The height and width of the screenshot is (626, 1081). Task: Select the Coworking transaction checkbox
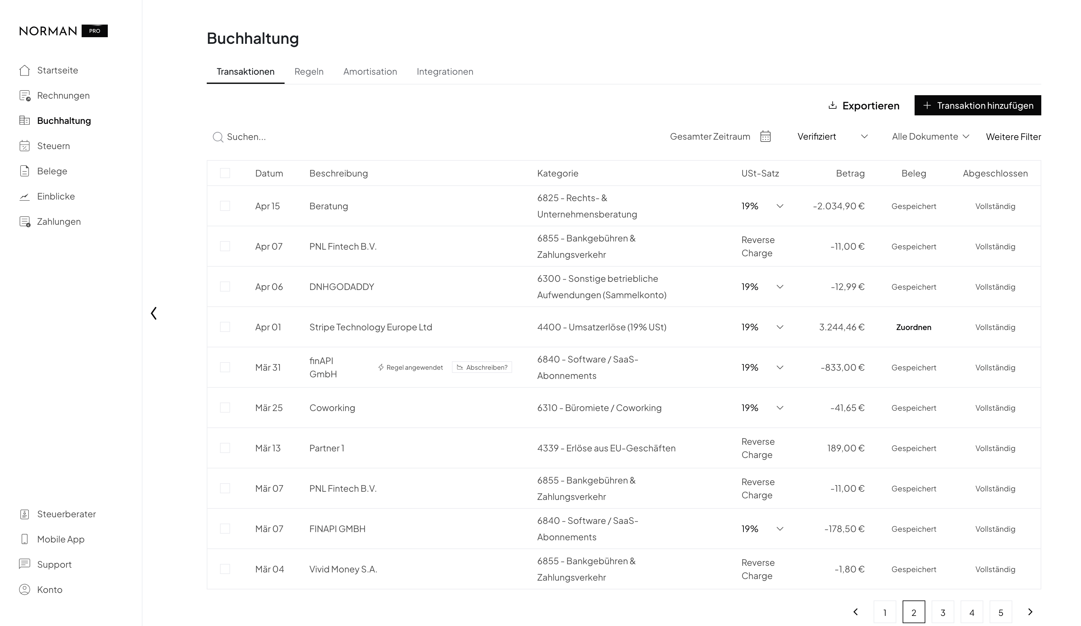(x=225, y=408)
